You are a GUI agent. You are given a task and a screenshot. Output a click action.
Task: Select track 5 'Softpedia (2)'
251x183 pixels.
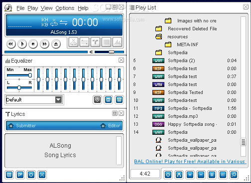pyautogui.click(x=186, y=61)
